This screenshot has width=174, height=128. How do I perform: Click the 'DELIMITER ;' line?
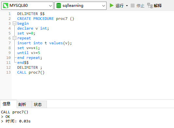point(30,67)
